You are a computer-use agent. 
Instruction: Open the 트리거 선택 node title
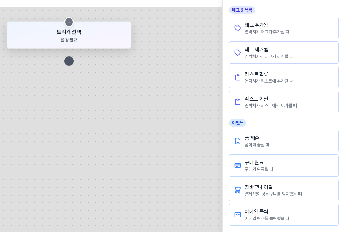click(69, 32)
